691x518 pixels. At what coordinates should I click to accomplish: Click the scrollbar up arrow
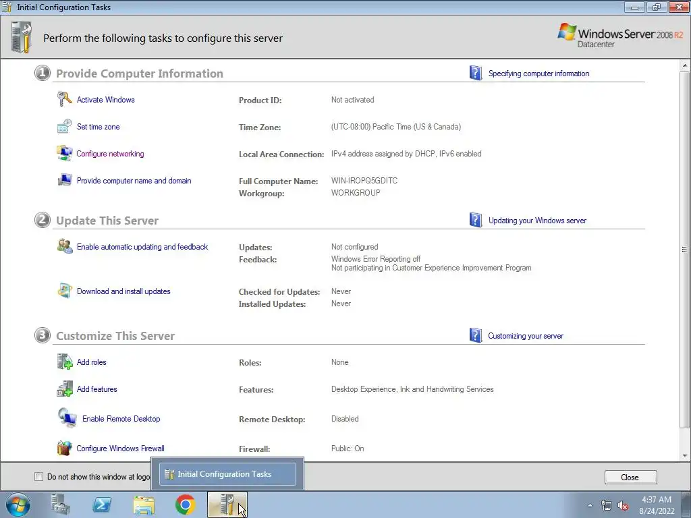point(684,65)
